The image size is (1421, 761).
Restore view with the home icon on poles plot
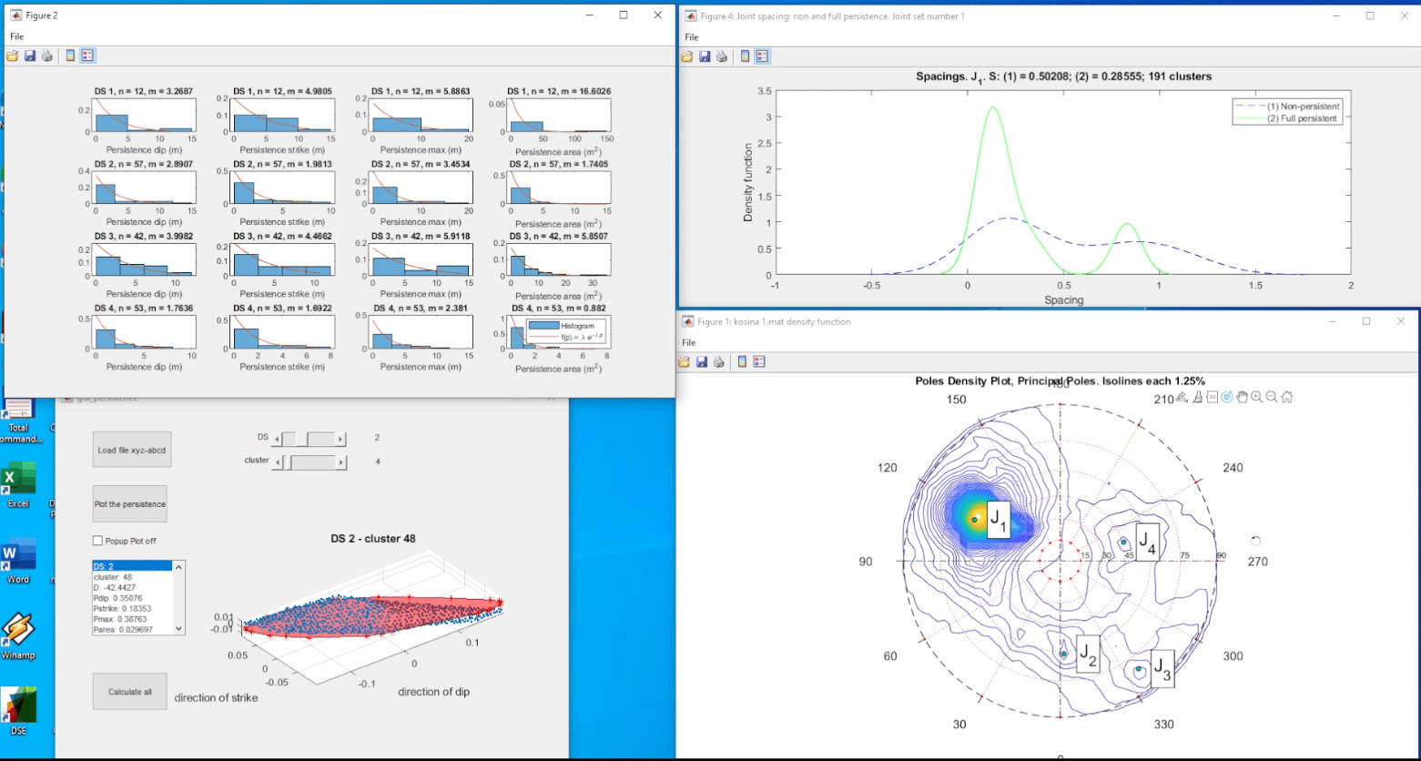[1287, 397]
